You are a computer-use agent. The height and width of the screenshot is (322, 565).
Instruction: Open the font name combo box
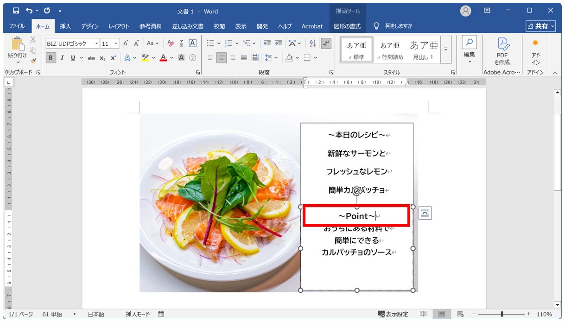tap(73, 43)
